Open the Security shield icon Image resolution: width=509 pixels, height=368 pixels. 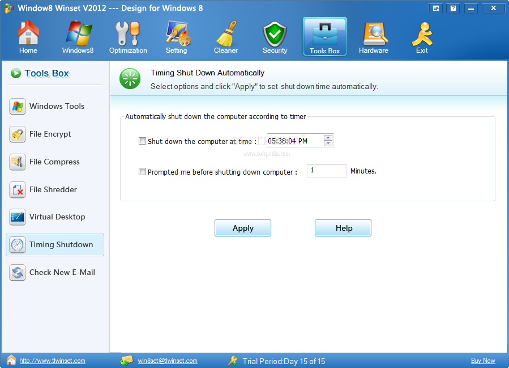[x=275, y=34]
